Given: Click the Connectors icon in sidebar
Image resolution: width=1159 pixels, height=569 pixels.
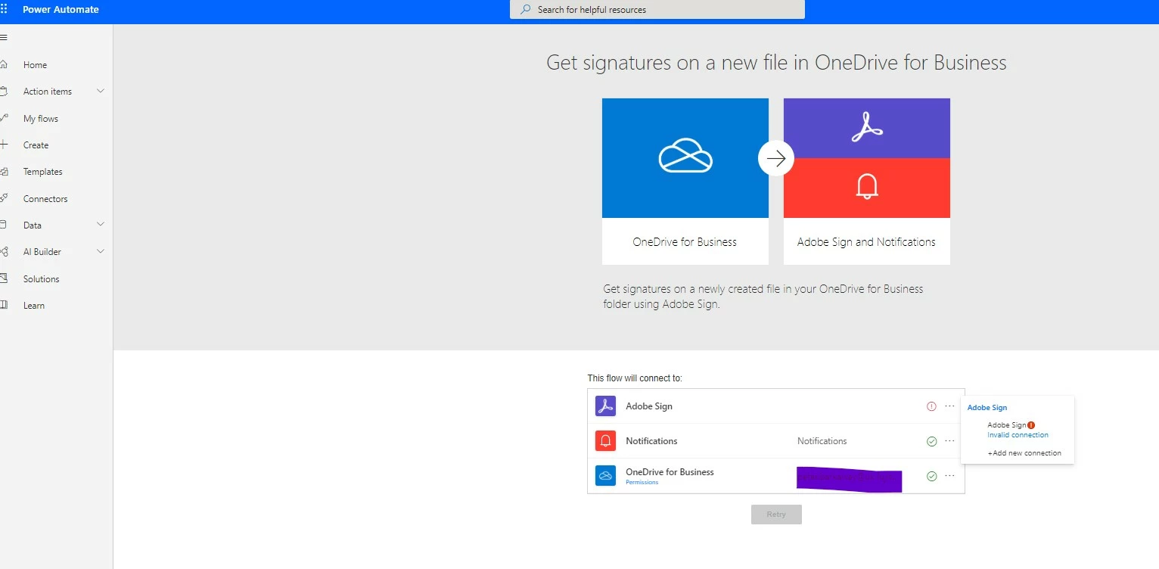Looking at the screenshot, I should pyautogui.click(x=4, y=198).
